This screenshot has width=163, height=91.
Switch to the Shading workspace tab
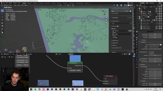[54, 3]
